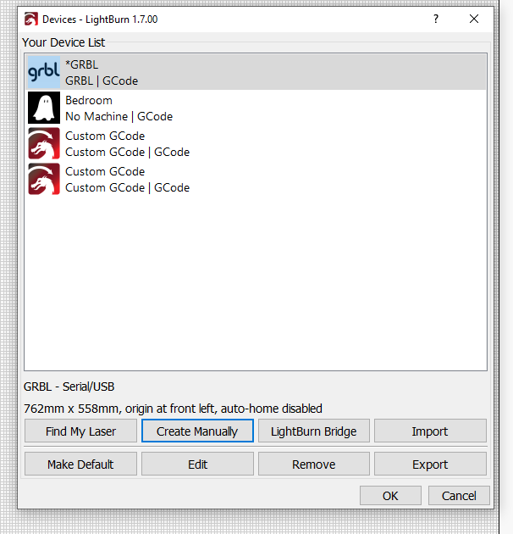Screen dimensions: 513x534
Task: Click the ghost icon of the Bedroom device
Action: pyautogui.click(x=44, y=108)
